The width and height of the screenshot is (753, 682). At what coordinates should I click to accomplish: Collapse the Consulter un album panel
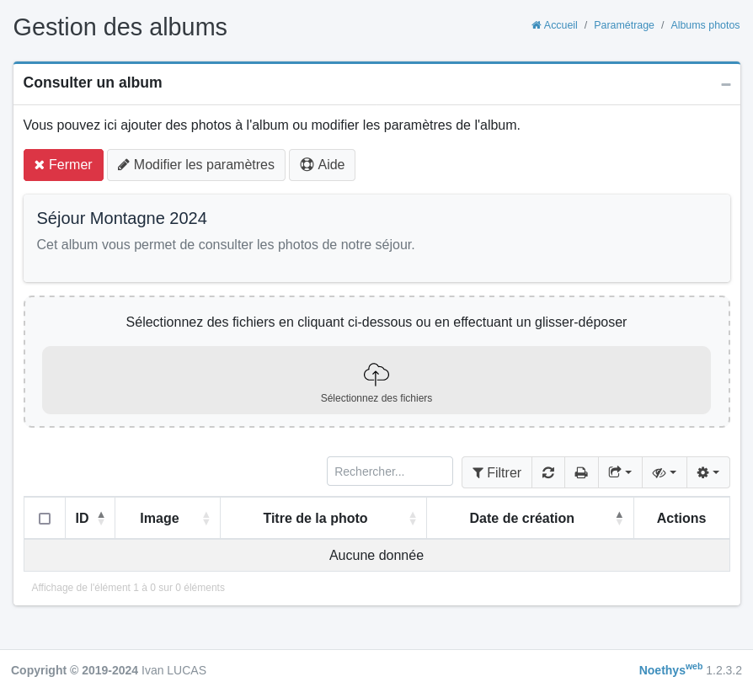click(725, 84)
